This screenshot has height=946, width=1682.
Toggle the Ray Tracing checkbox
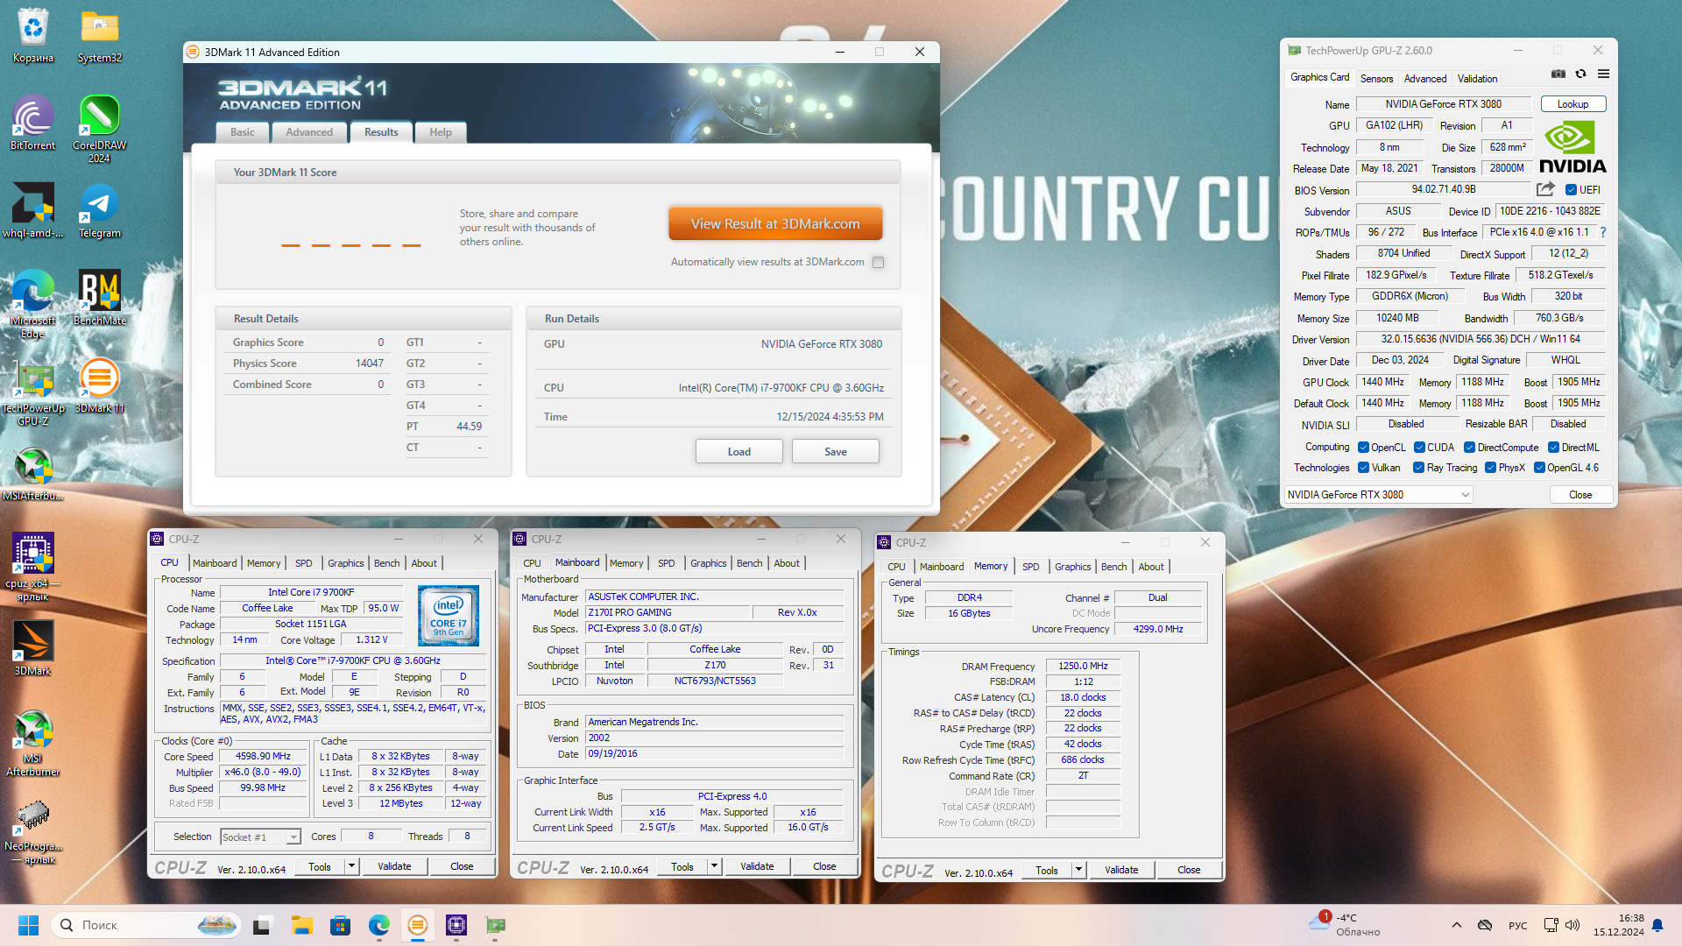point(1418,468)
